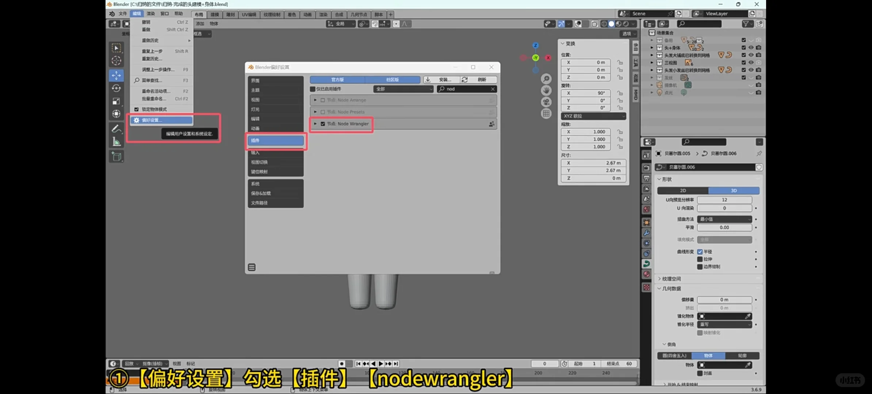Select the Scale tool
This screenshot has height=394, width=872.
point(116,101)
